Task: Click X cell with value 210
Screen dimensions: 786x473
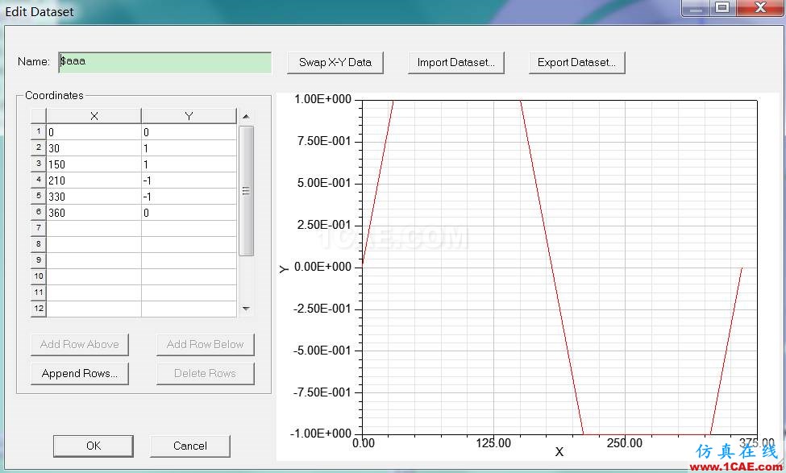Action: coord(94,180)
